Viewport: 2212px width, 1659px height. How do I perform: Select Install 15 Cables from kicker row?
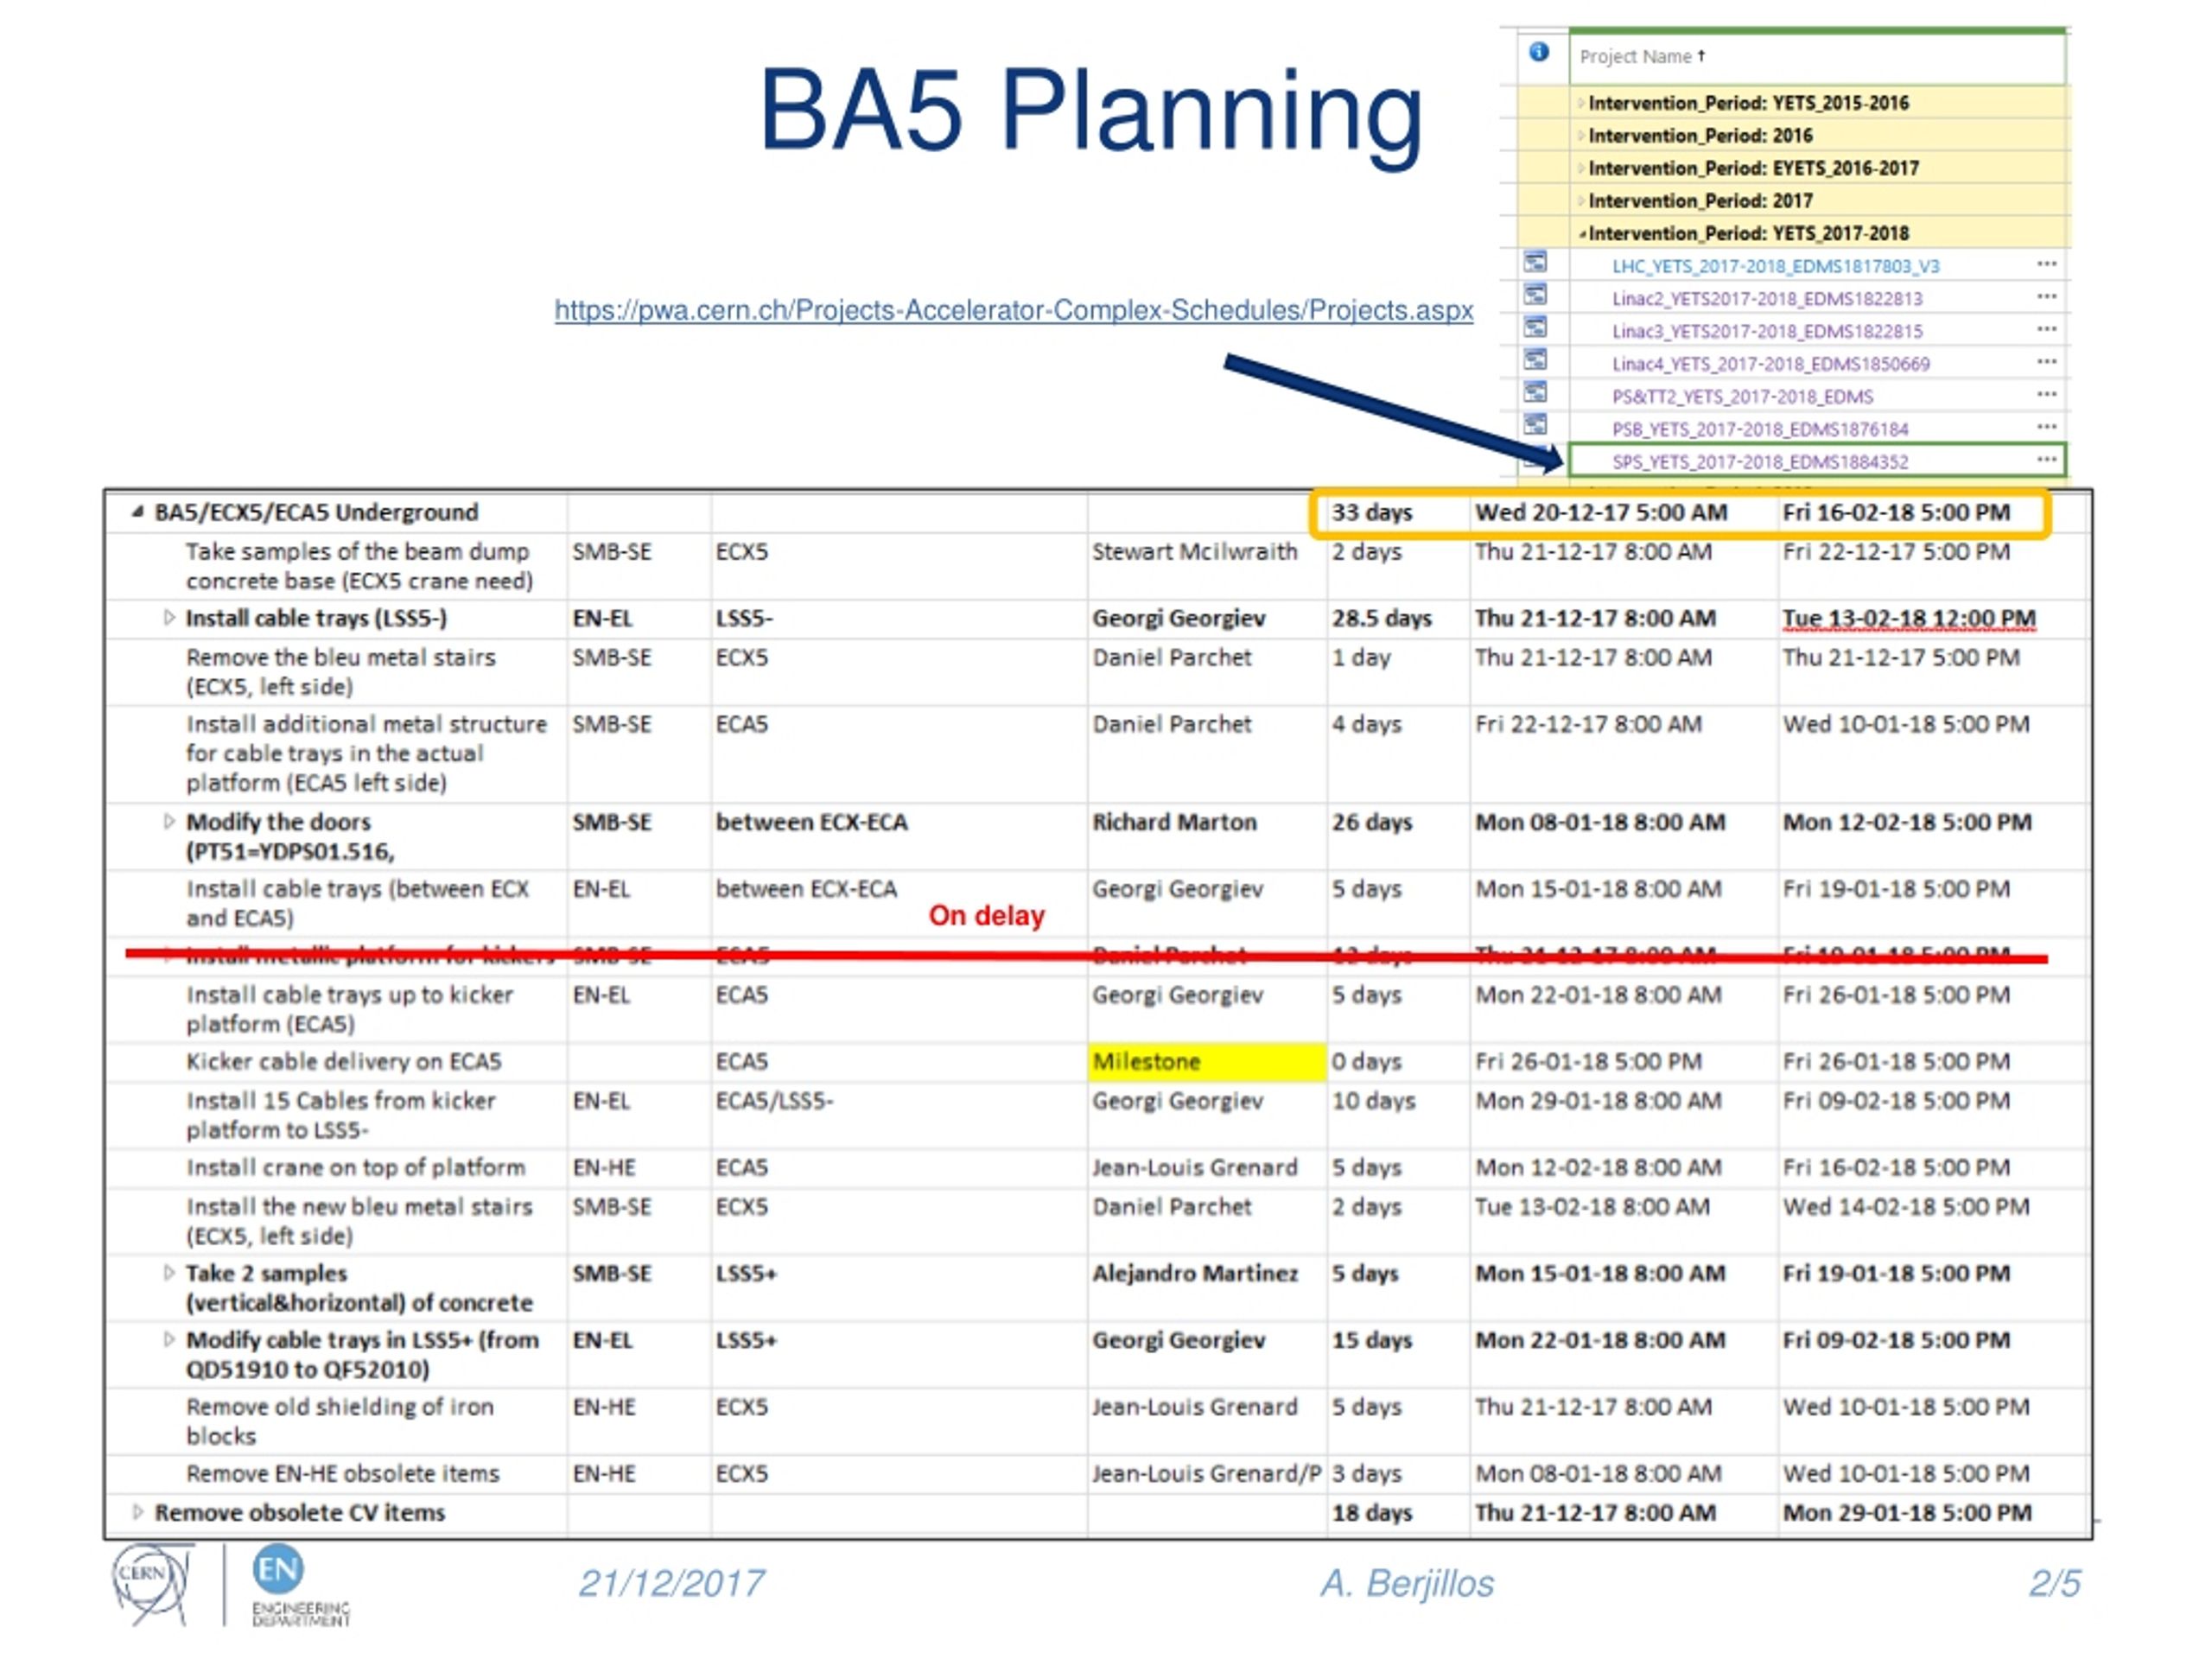click(1098, 1115)
